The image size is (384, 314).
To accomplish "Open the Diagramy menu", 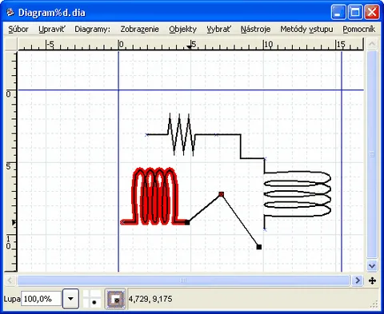I will 92,29.
